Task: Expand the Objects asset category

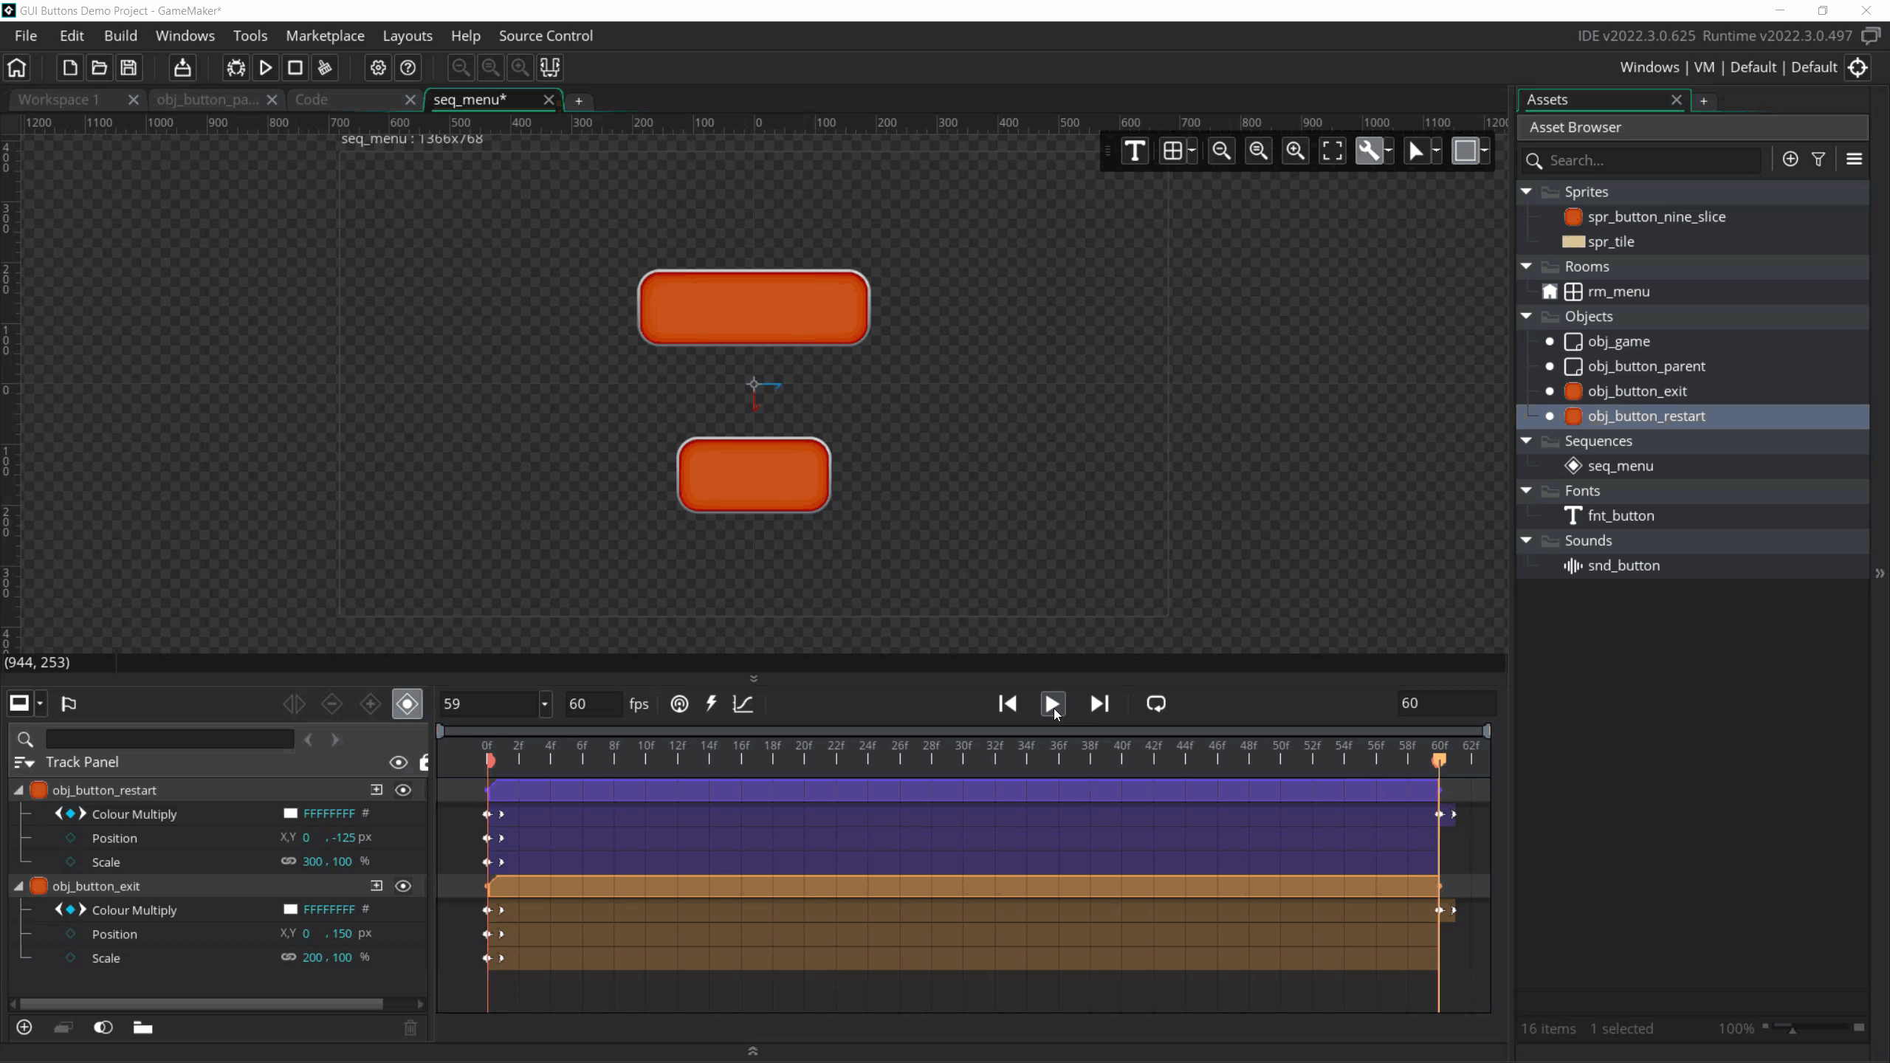Action: (x=1529, y=315)
